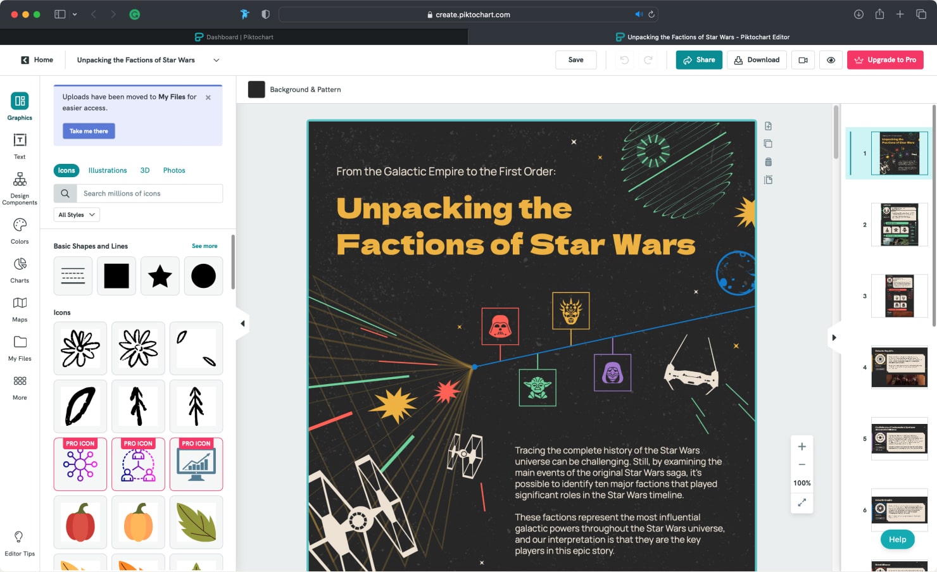
Task: Insert the green leaf icon
Action: [x=196, y=522]
